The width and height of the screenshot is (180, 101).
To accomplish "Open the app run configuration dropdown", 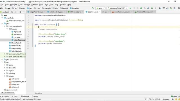I will tap(100, 8).
